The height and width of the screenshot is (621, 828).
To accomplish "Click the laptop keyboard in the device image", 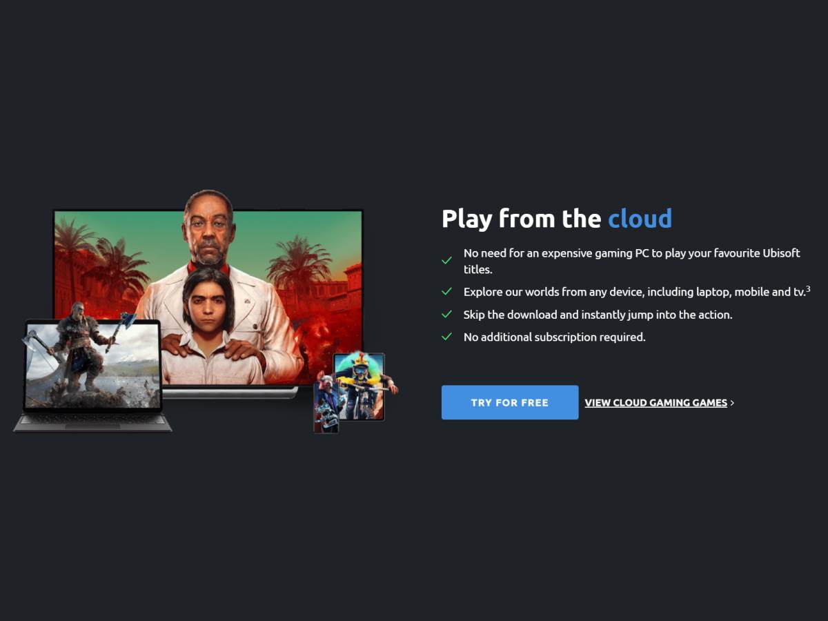I will [x=92, y=421].
